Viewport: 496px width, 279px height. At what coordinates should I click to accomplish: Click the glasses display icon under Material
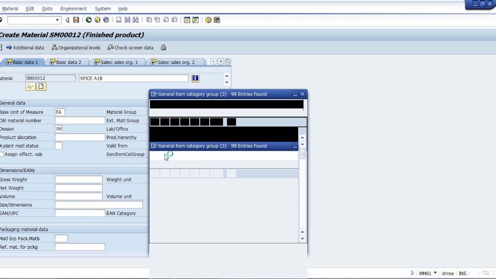coord(30,86)
